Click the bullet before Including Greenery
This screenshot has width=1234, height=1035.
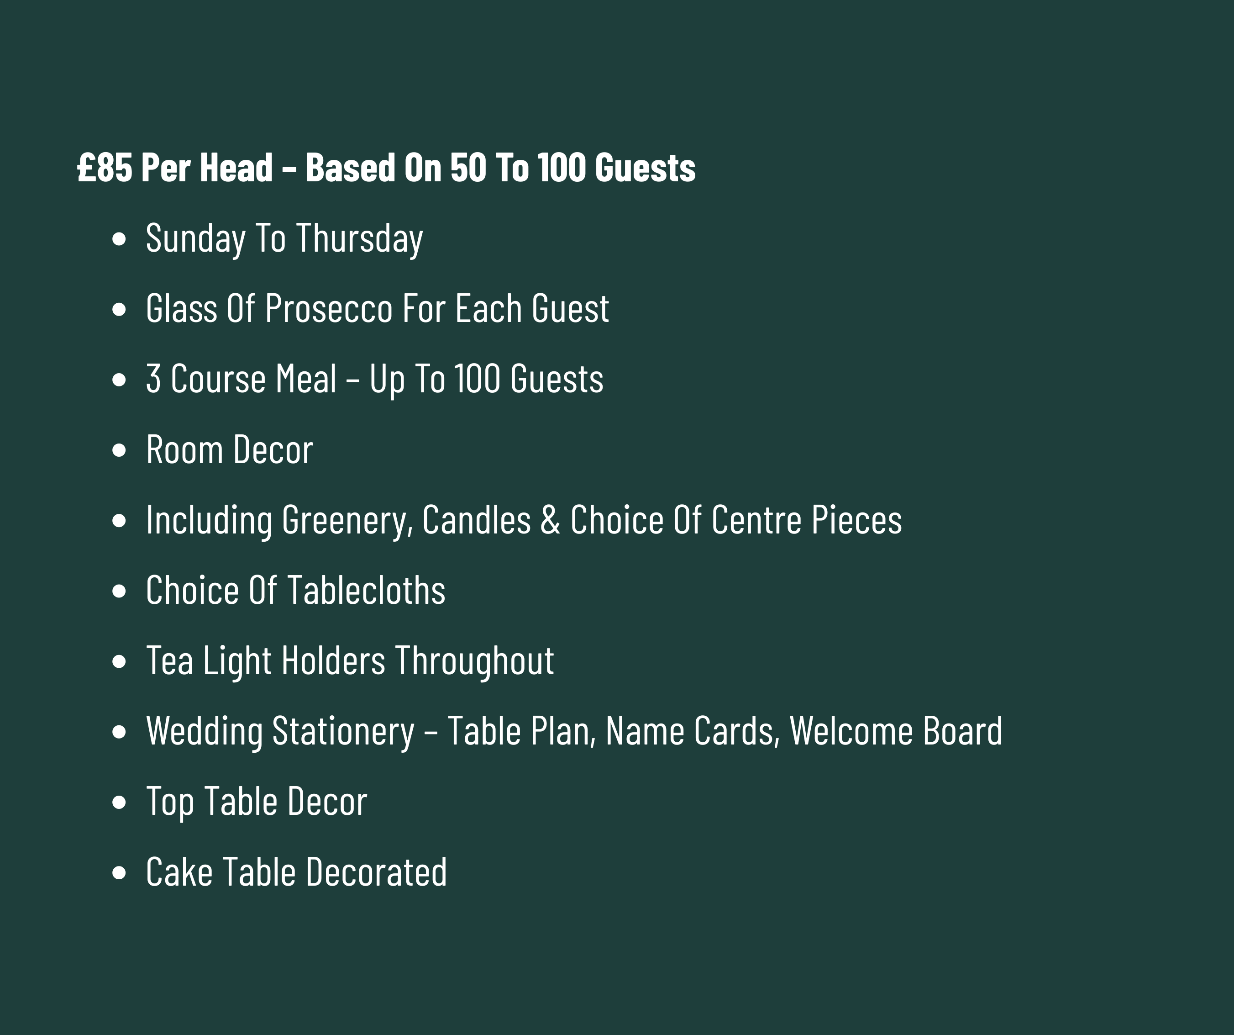point(119,520)
